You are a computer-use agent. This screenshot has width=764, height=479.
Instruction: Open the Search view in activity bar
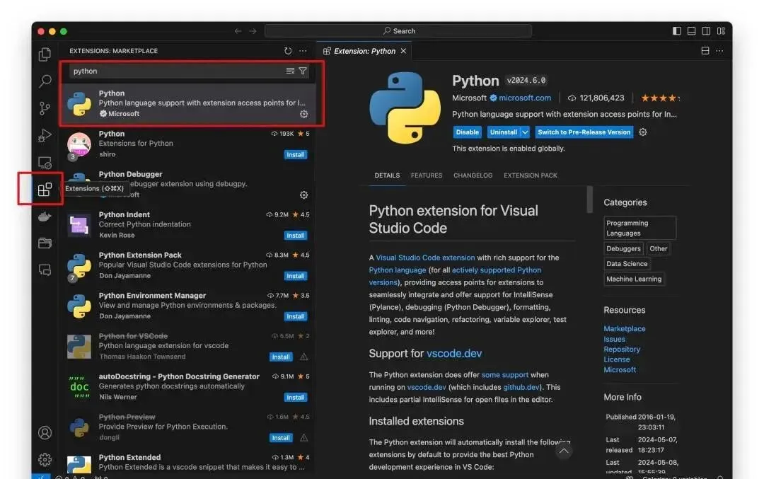coord(45,81)
